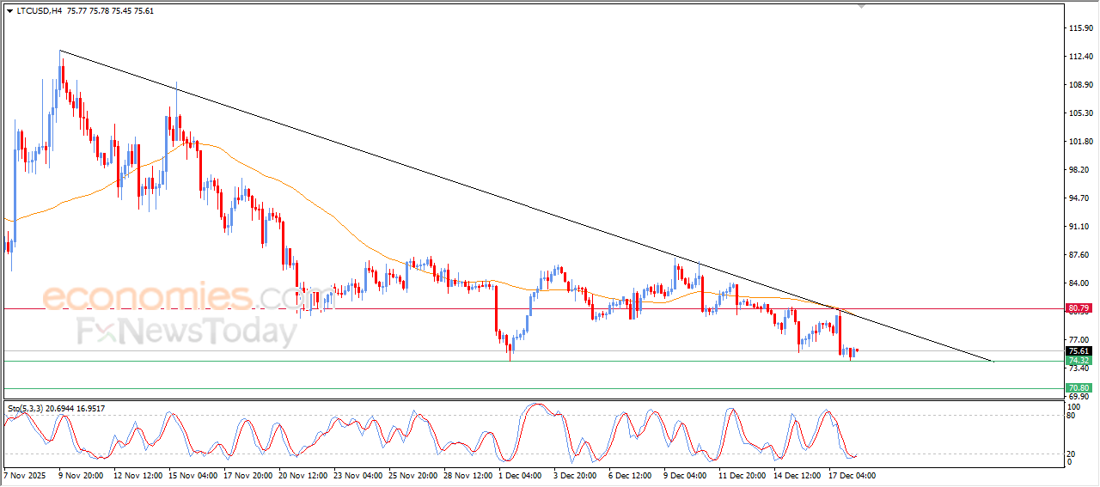Click the 80 level on stochastic scale
Image resolution: width=1100 pixels, height=487 pixels.
point(1070,416)
